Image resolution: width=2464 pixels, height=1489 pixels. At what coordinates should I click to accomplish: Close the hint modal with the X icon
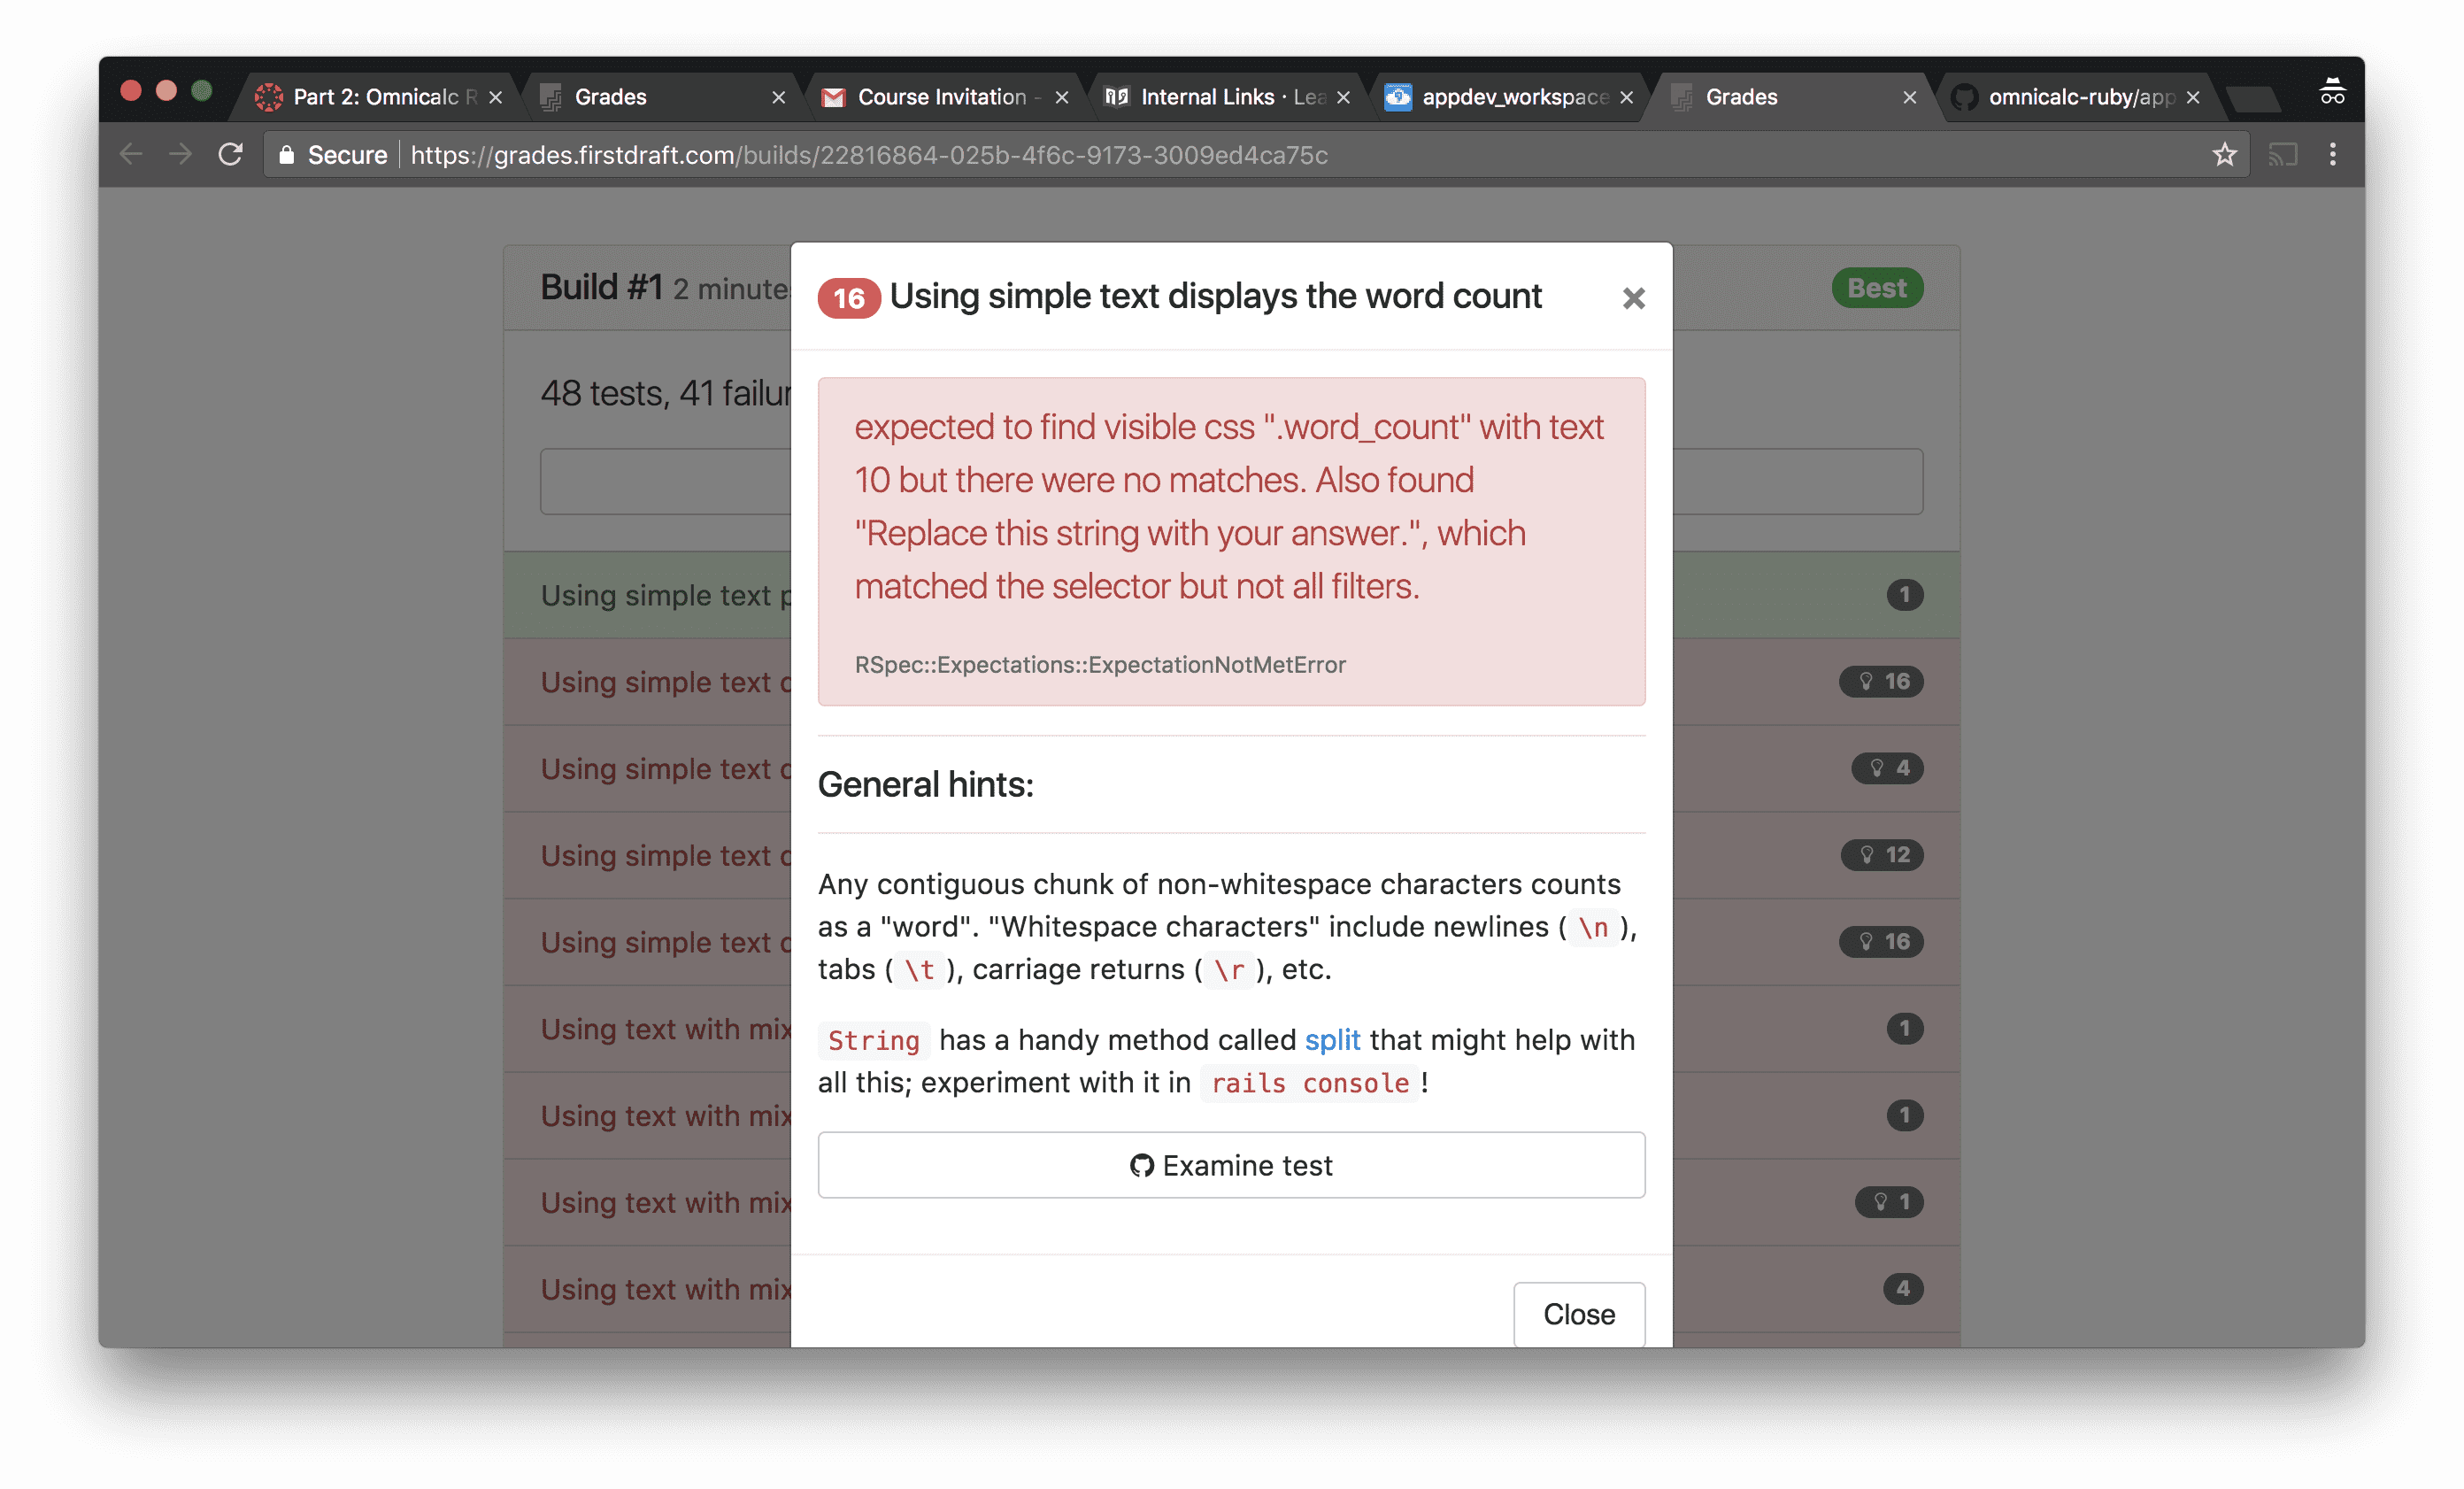[x=1633, y=298]
